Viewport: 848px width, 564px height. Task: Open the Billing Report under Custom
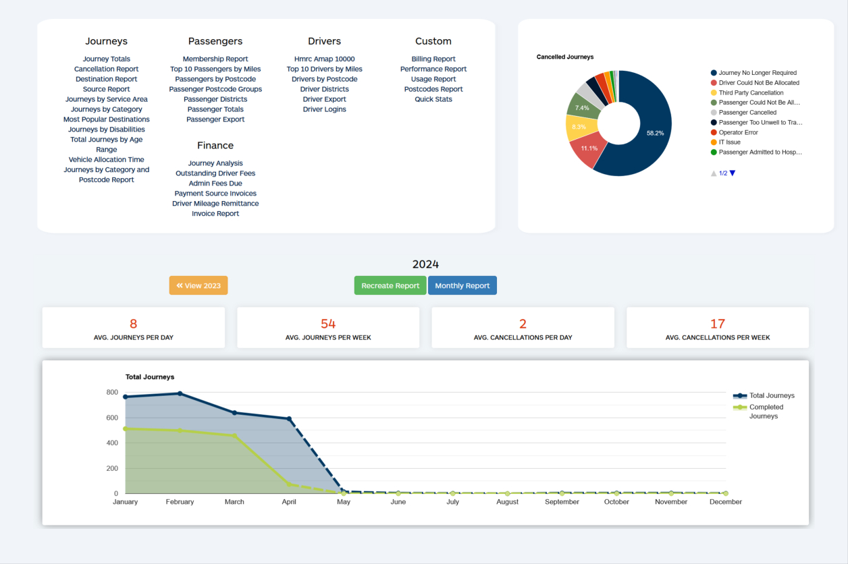tap(433, 59)
